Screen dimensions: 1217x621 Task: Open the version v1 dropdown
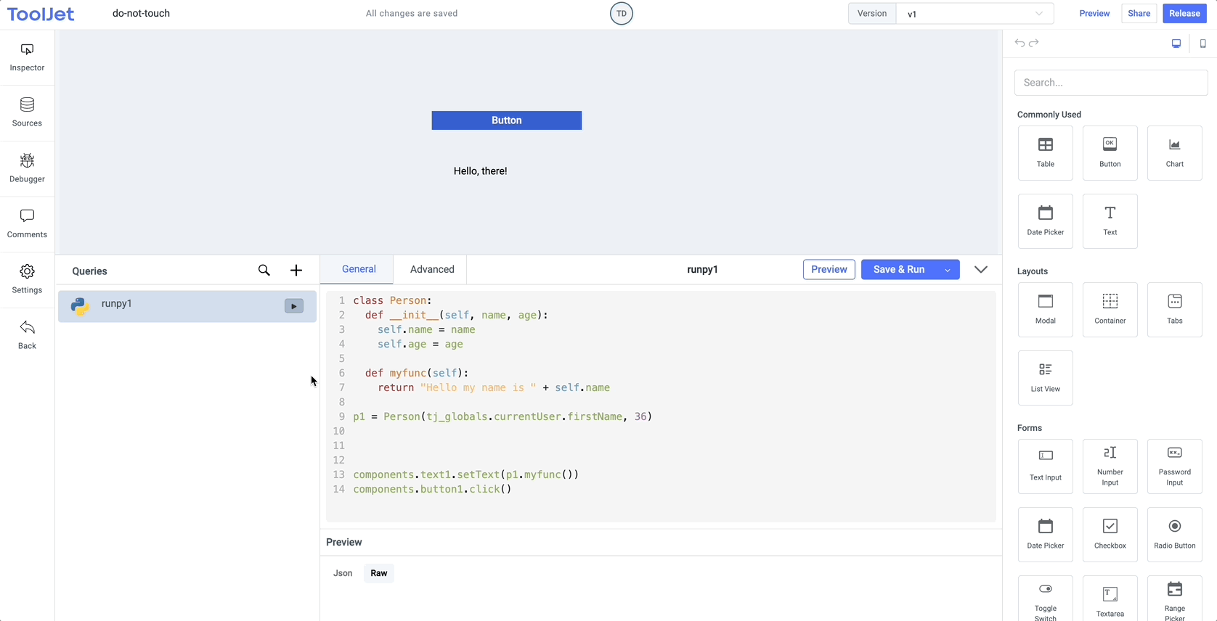pos(974,14)
